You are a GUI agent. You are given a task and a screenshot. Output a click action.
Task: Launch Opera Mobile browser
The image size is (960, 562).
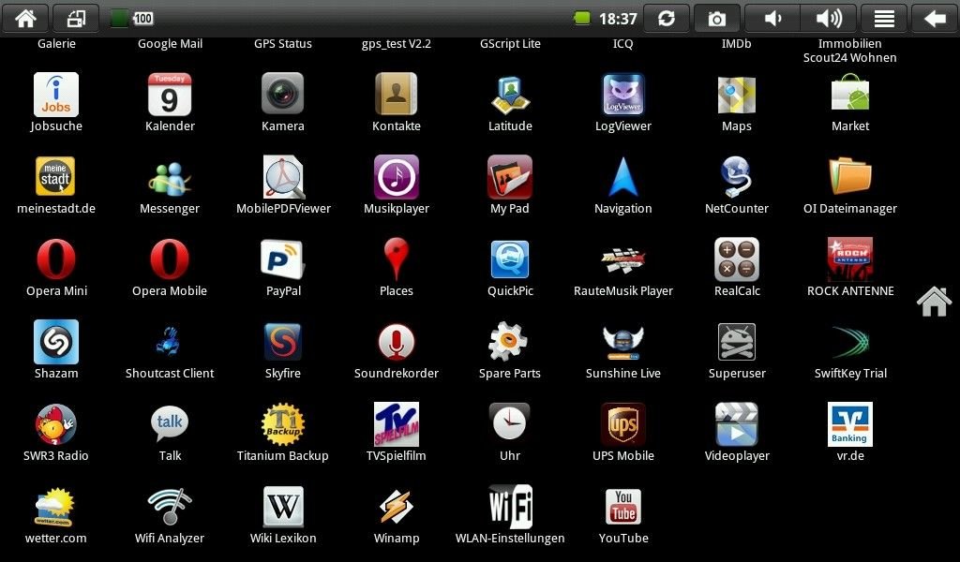pos(170,267)
